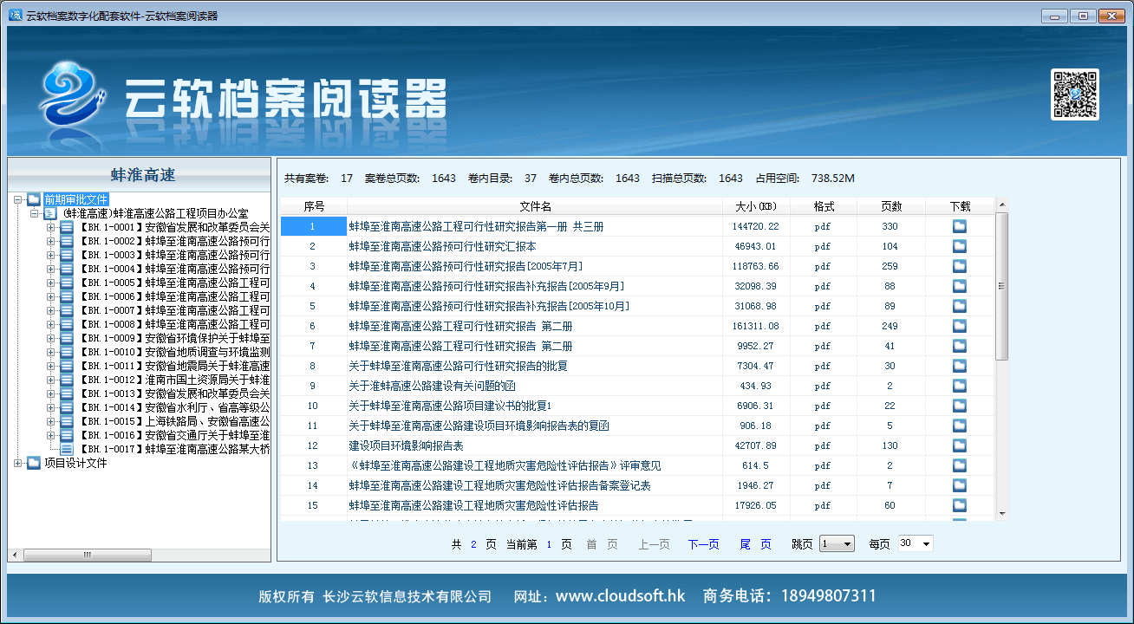Click left arrow of tree horizontal scrollbar
The image size is (1134, 624).
coord(13,555)
